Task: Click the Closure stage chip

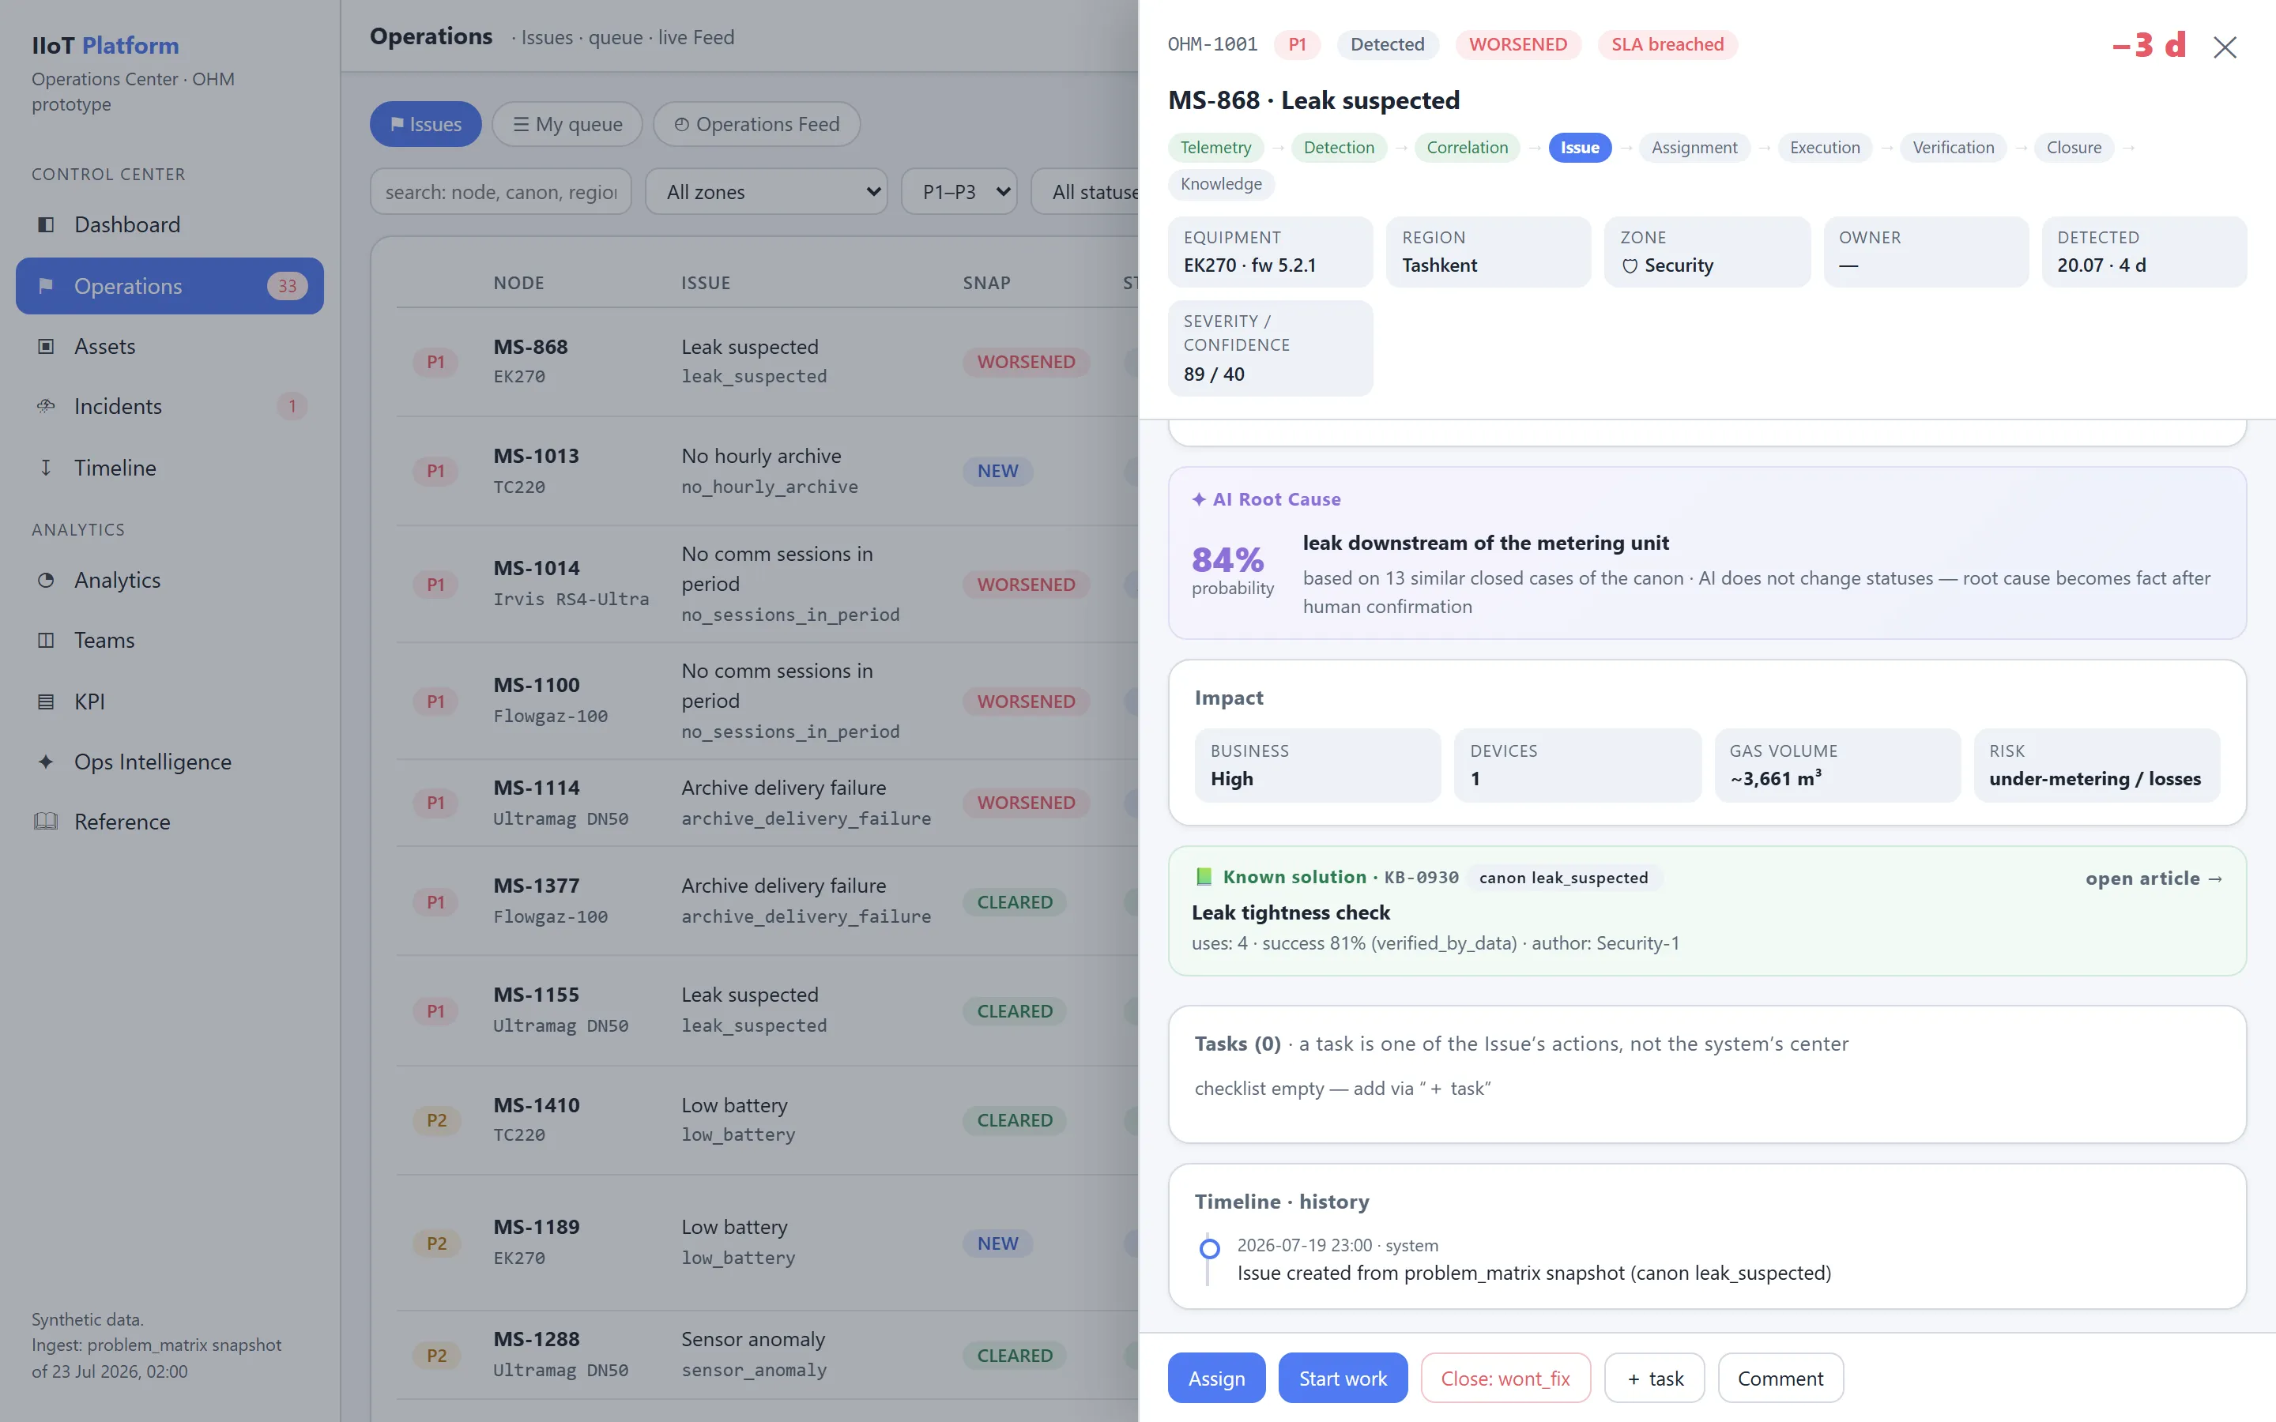Action: 2073,148
